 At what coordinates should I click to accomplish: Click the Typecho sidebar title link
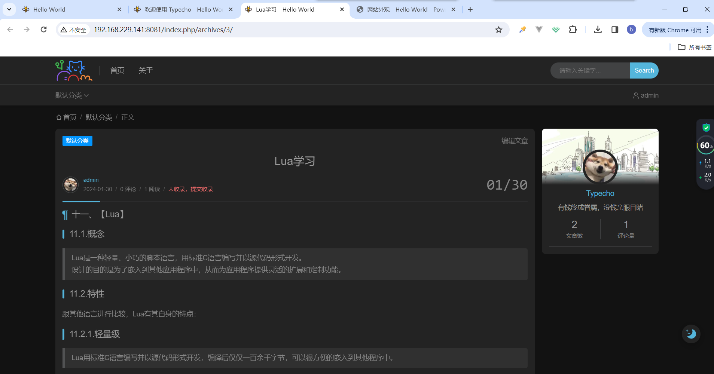click(600, 193)
